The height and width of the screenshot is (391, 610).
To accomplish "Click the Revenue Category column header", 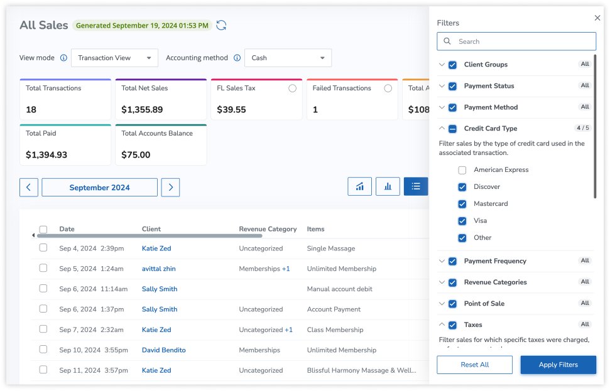I will 268,229.
